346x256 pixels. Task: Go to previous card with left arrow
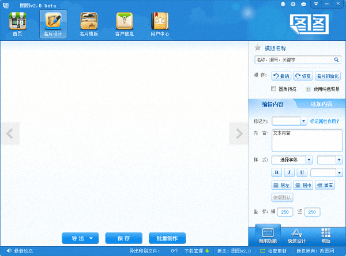tap(10, 134)
